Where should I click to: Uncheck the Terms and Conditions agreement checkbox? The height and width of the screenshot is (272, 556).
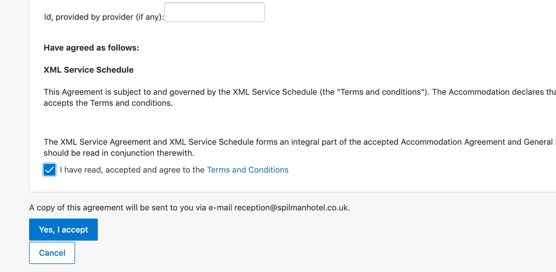[49, 170]
